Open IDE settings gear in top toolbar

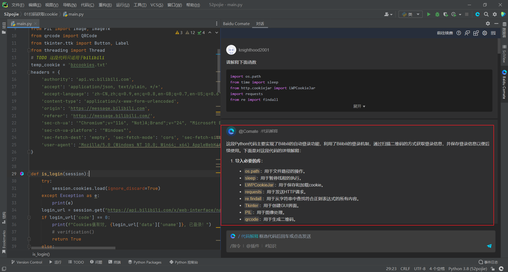tap(495, 14)
